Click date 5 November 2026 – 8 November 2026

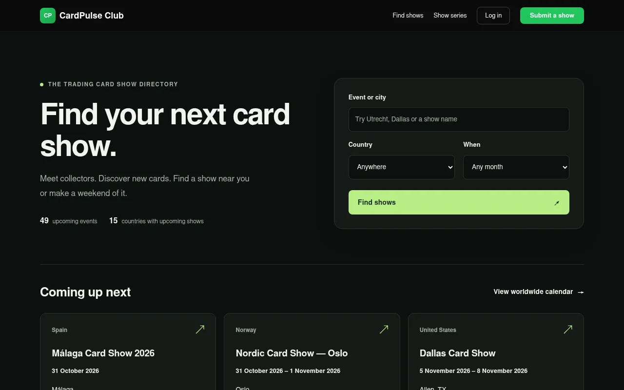coord(473,371)
